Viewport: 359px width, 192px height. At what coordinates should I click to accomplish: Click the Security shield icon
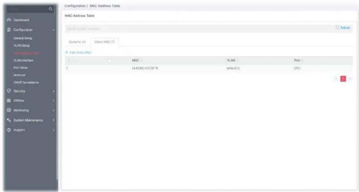[9, 91]
